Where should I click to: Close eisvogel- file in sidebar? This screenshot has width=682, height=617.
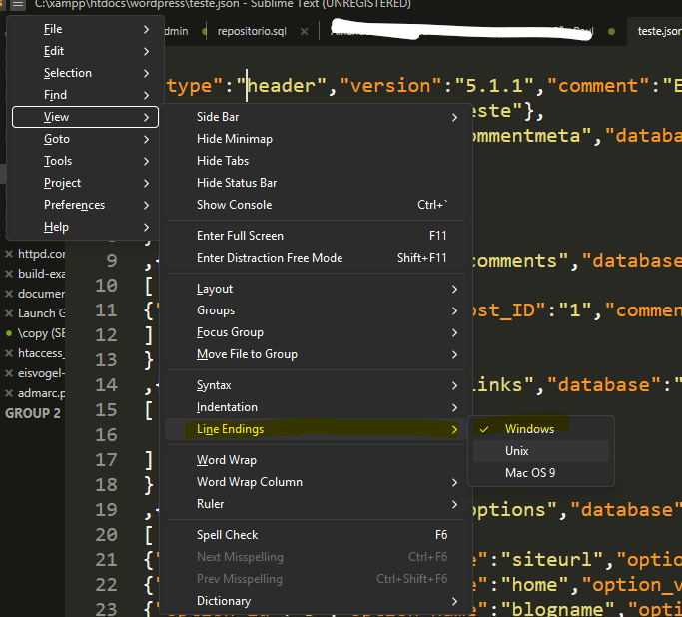click(9, 373)
